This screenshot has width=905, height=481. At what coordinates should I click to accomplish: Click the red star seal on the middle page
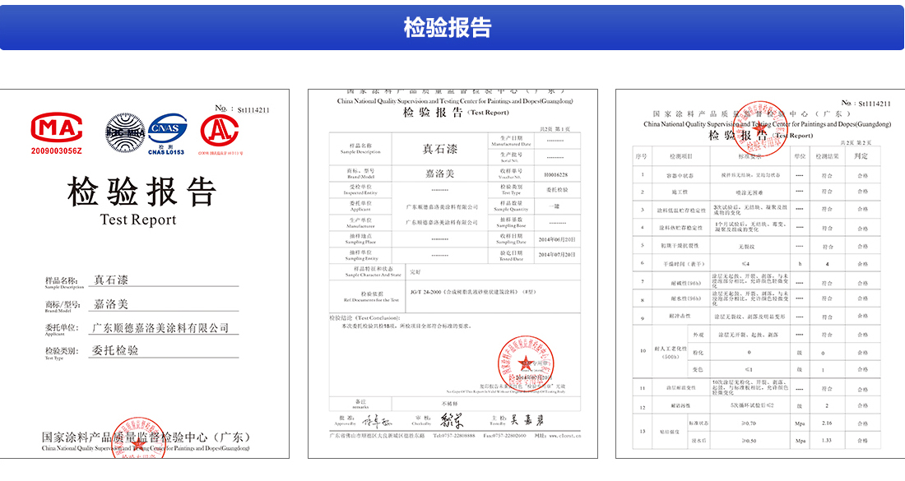pyautogui.click(x=526, y=363)
